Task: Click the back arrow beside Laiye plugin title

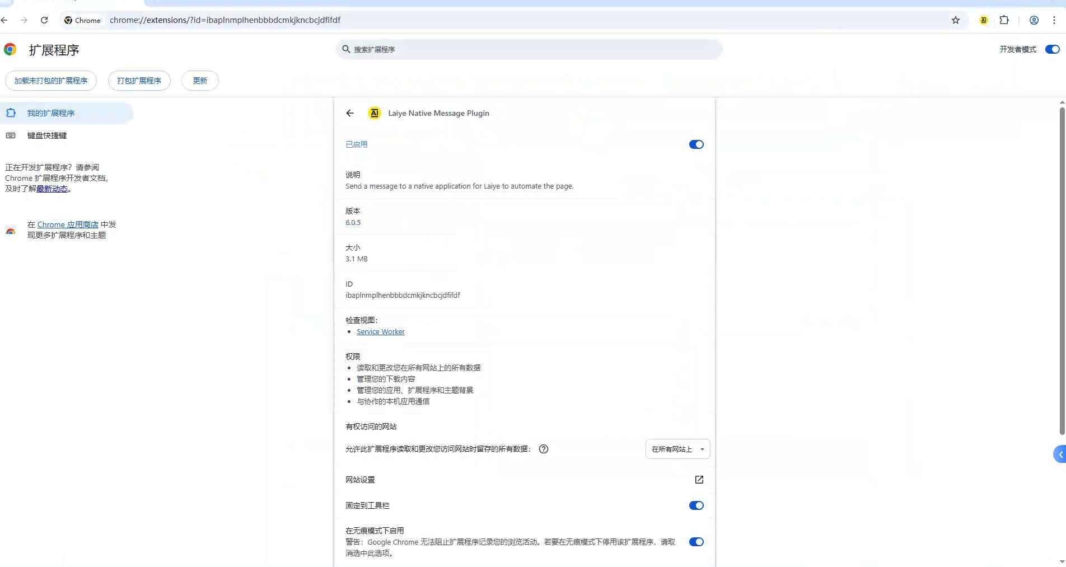Action: (350, 113)
